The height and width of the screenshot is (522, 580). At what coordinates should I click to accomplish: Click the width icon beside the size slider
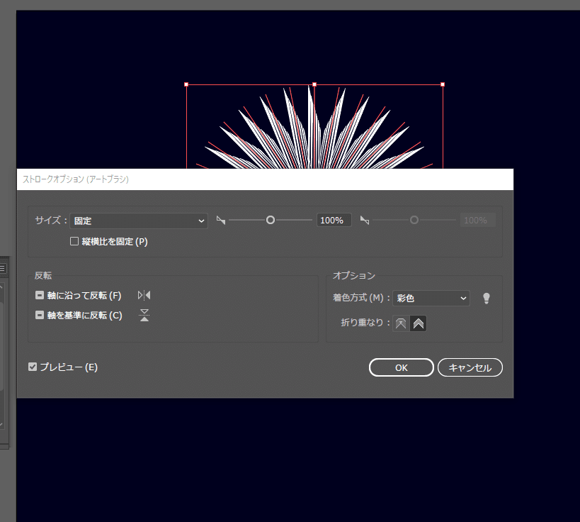(221, 221)
